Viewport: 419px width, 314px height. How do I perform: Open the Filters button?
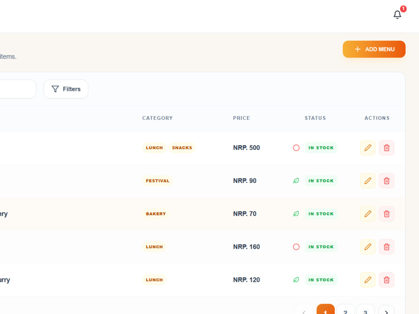coord(66,89)
